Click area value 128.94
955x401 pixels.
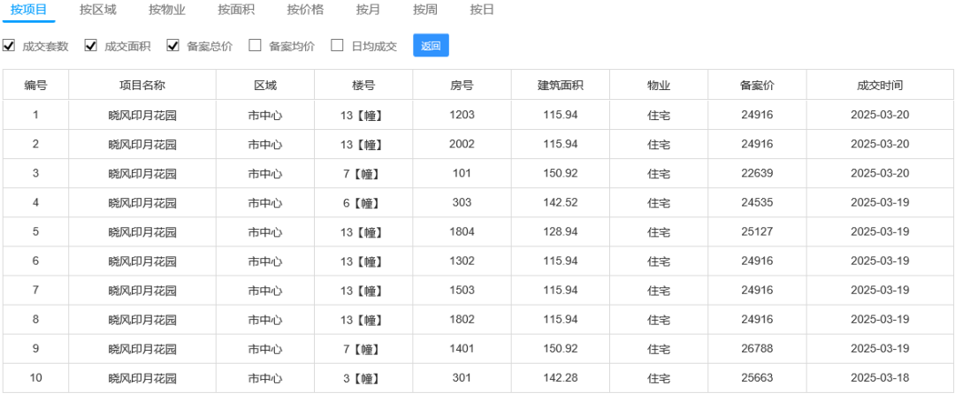pyautogui.click(x=561, y=231)
